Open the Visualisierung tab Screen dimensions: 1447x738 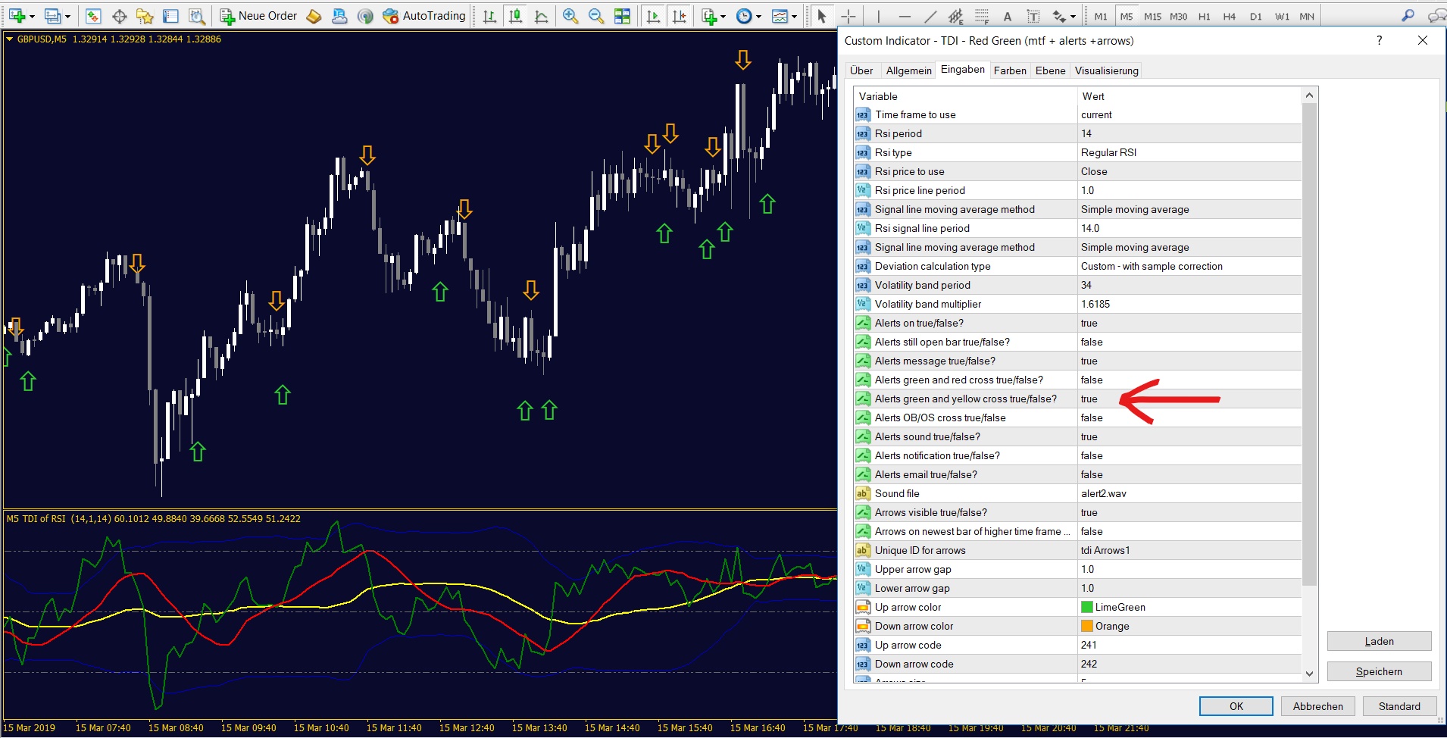coord(1106,70)
